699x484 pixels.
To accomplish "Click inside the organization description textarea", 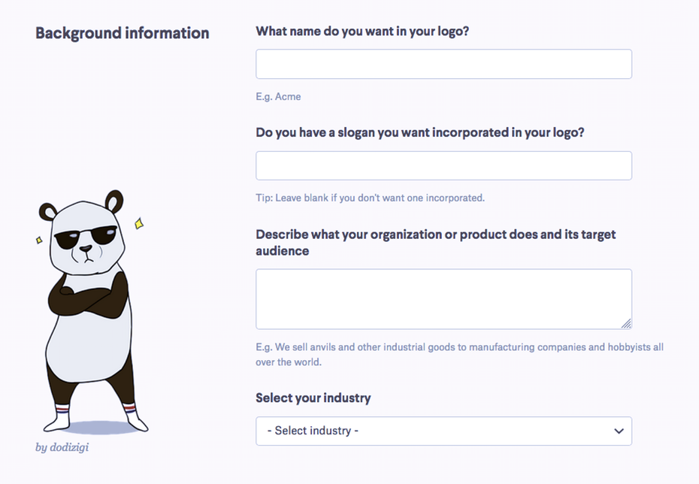I will tap(443, 299).
